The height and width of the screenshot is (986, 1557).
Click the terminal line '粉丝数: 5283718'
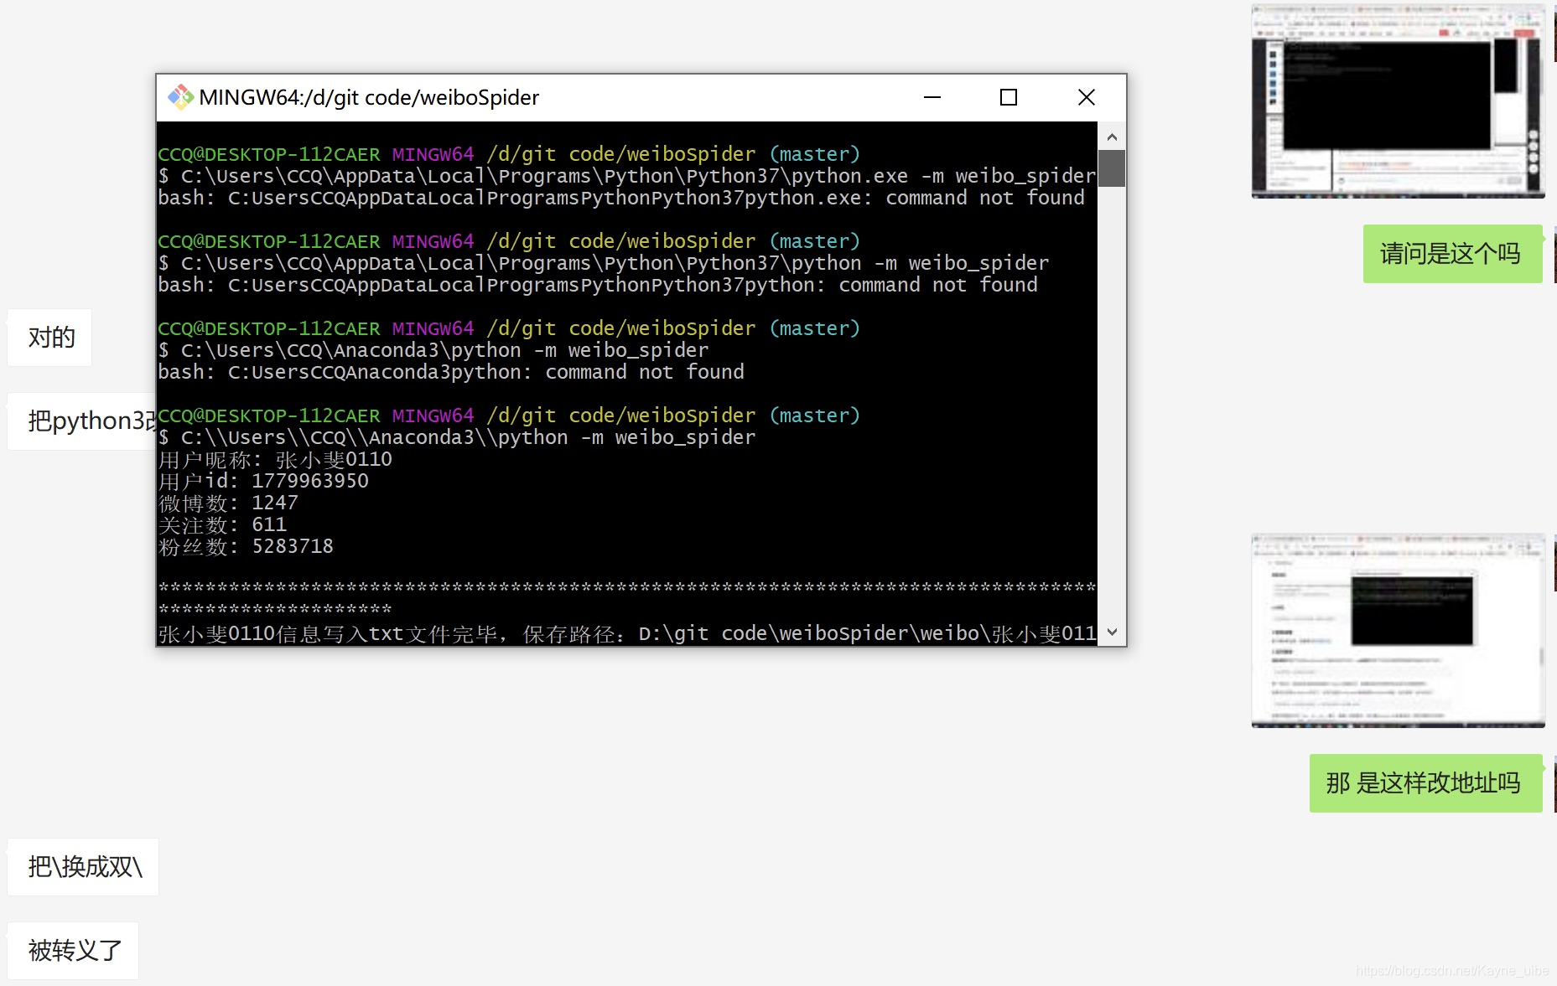coord(246,546)
